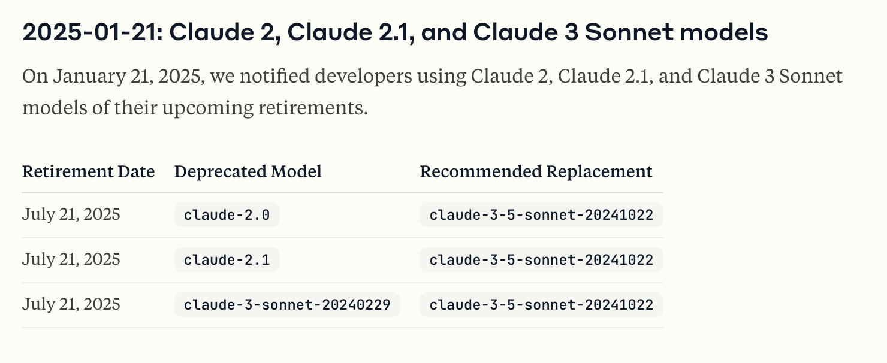The height and width of the screenshot is (363, 887).
Task: Click the claude-2.0 deprecated model code
Action: click(227, 215)
